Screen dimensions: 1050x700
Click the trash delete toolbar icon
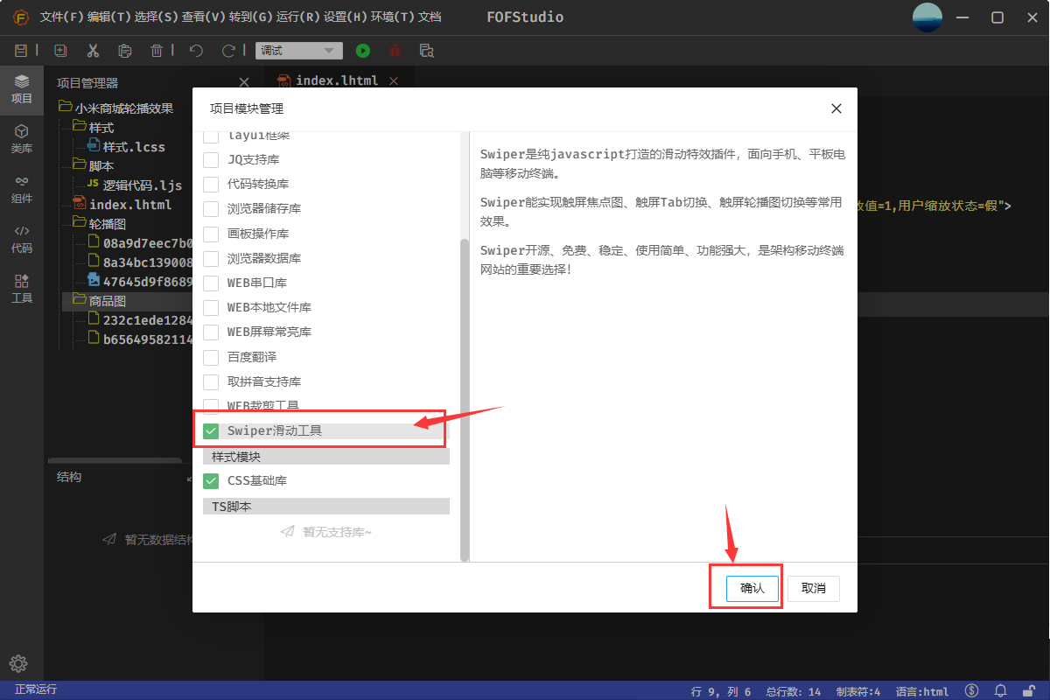tap(157, 51)
